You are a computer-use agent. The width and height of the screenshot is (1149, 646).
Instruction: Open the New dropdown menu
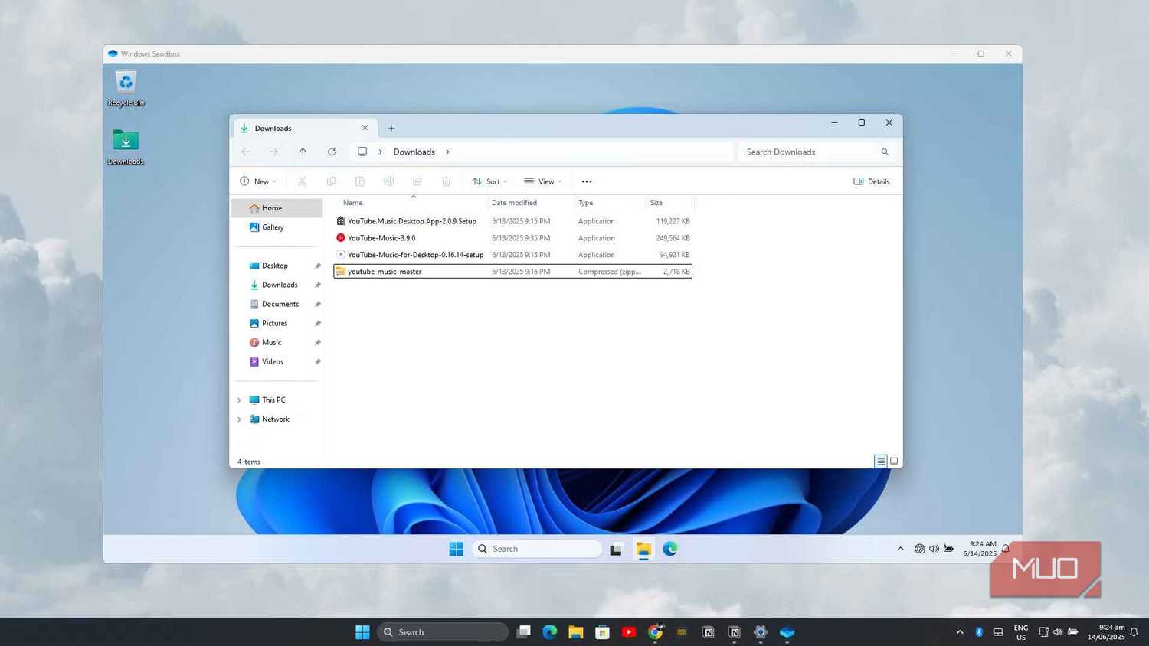point(258,181)
